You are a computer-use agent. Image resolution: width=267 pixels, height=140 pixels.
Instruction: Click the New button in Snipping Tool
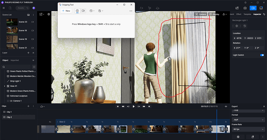[x=66, y=11]
